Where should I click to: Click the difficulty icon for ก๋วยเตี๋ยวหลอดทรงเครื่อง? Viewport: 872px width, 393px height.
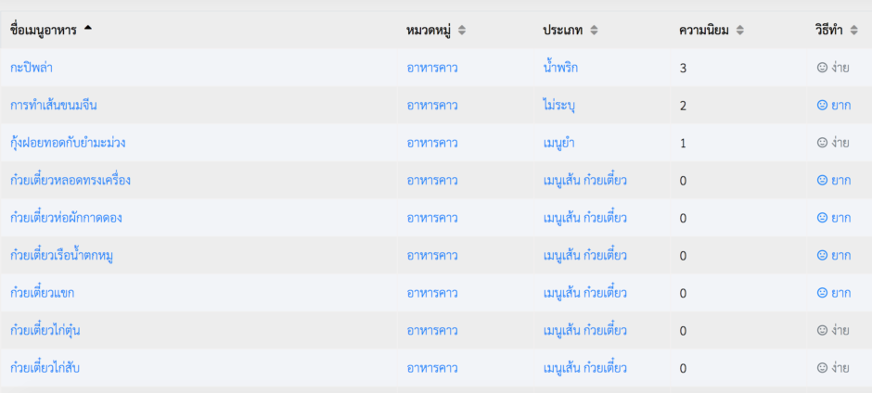click(821, 180)
